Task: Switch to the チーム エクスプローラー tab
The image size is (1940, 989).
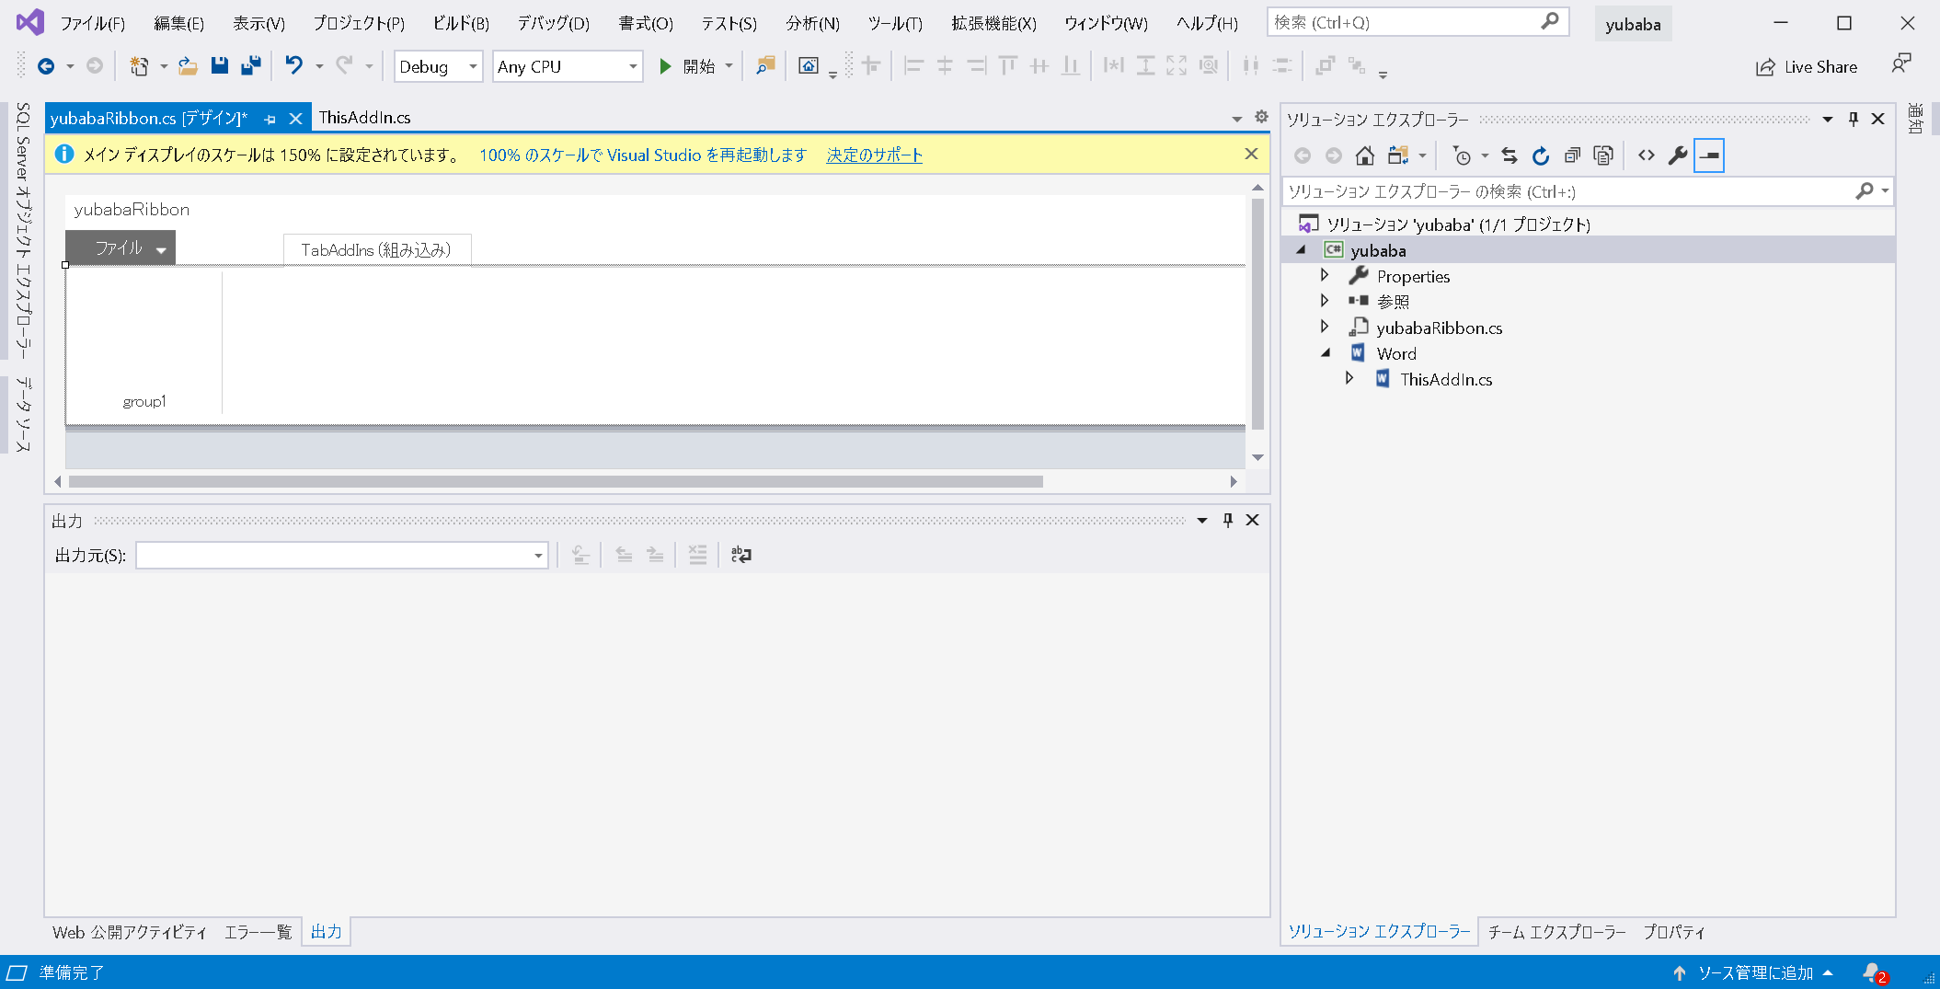Action: pos(1556,932)
